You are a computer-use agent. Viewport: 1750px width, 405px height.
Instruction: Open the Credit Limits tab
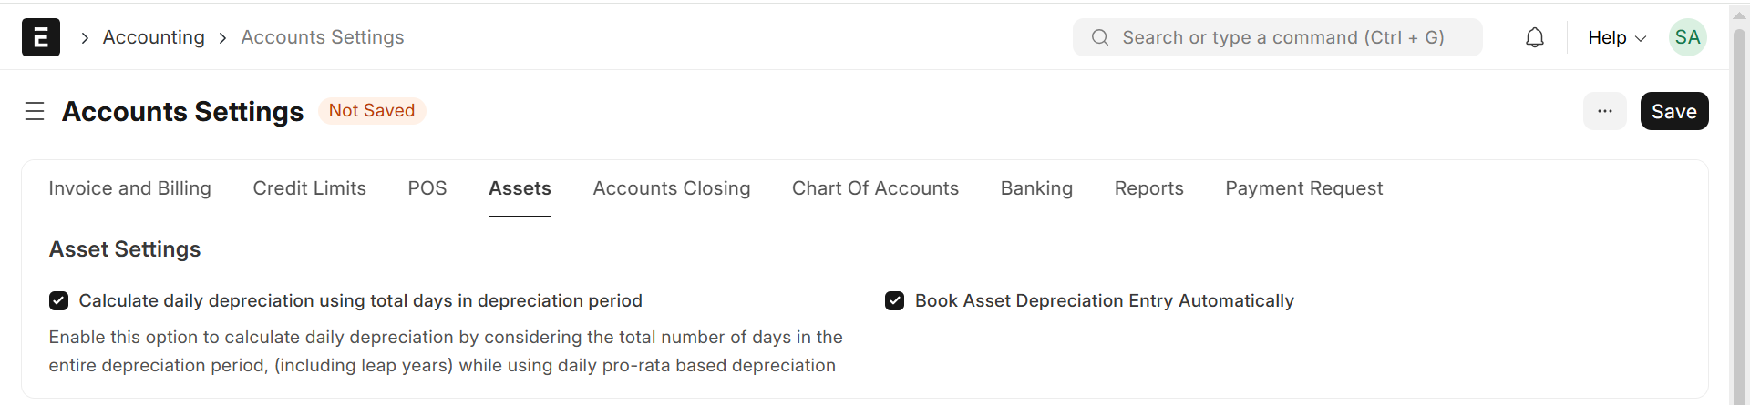309,188
